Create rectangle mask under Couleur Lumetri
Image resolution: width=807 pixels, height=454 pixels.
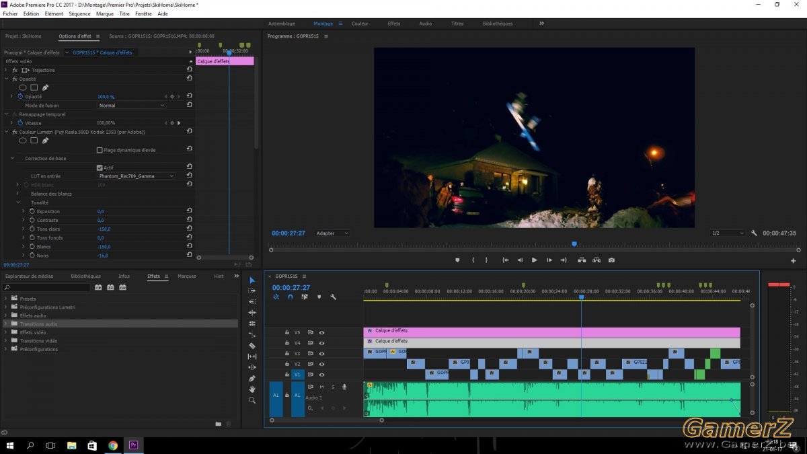click(x=34, y=141)
